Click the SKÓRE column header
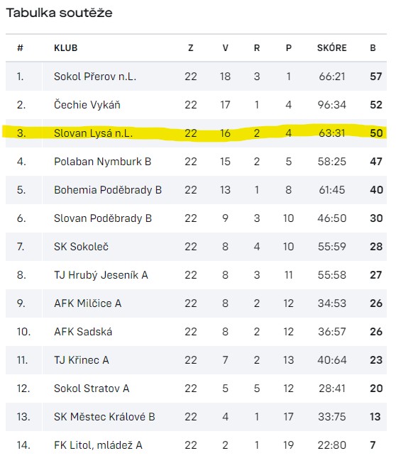Image resolution: width=396 pixels, height=458 pixels. (x=332, y=48)
